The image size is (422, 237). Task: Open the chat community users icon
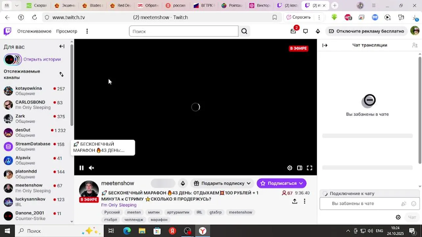coord(415,45)
